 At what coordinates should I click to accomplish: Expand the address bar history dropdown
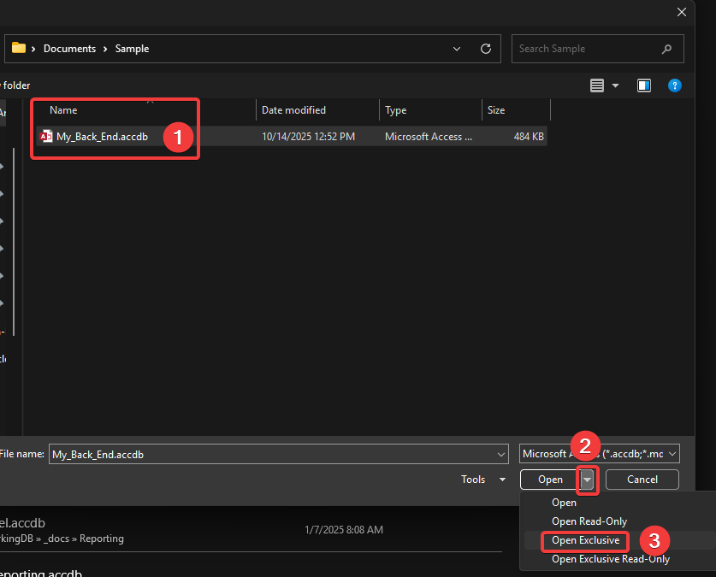[457, 49]
